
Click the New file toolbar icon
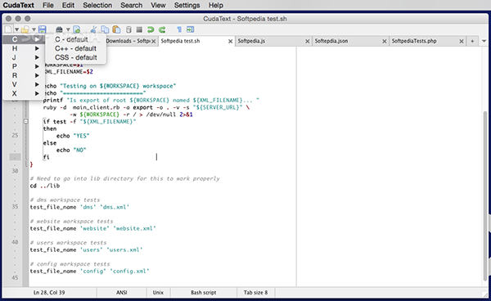pos(8,29)
